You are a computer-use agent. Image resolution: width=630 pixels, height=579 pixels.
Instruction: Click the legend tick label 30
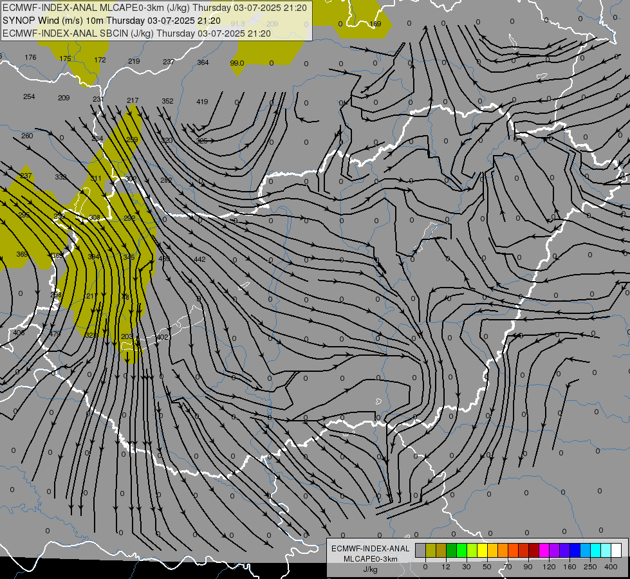point(467,567)
